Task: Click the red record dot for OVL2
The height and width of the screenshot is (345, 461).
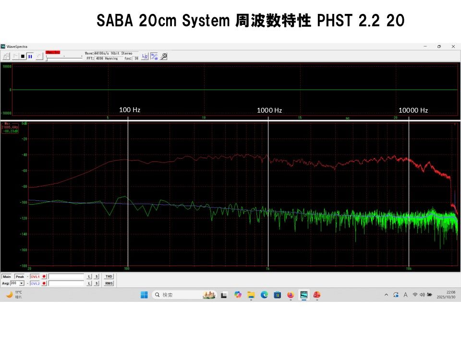Action: point(44,283)
